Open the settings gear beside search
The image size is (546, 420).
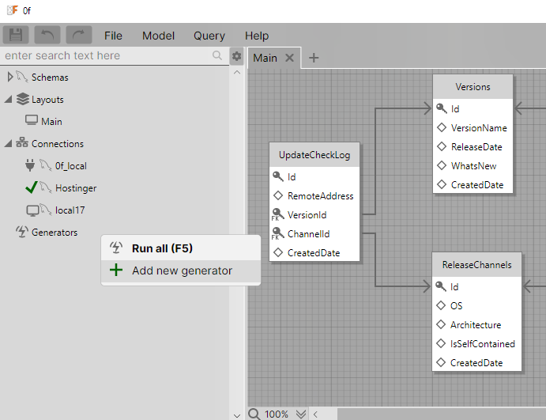pos(237,56)
